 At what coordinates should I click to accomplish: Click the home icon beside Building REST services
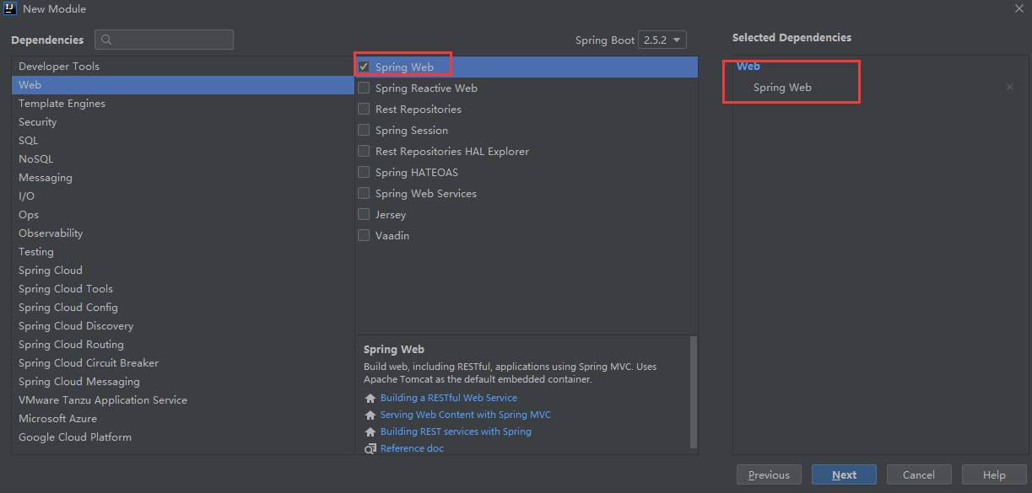(370, 431)
